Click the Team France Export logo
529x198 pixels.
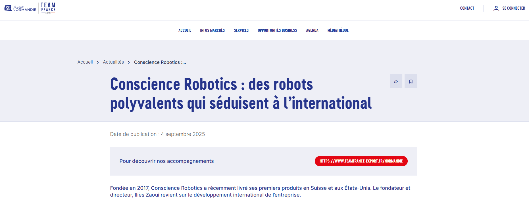[48, 8]
